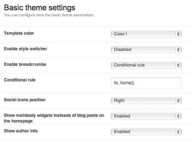Click the basic theme parameters description text

[49, 15]
